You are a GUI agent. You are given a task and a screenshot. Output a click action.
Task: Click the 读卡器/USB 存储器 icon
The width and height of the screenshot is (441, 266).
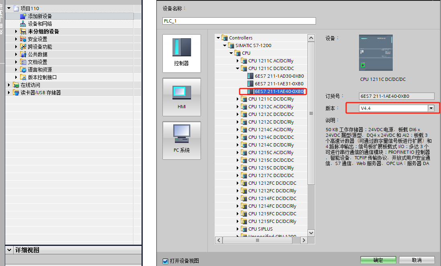tap(16, 92)
